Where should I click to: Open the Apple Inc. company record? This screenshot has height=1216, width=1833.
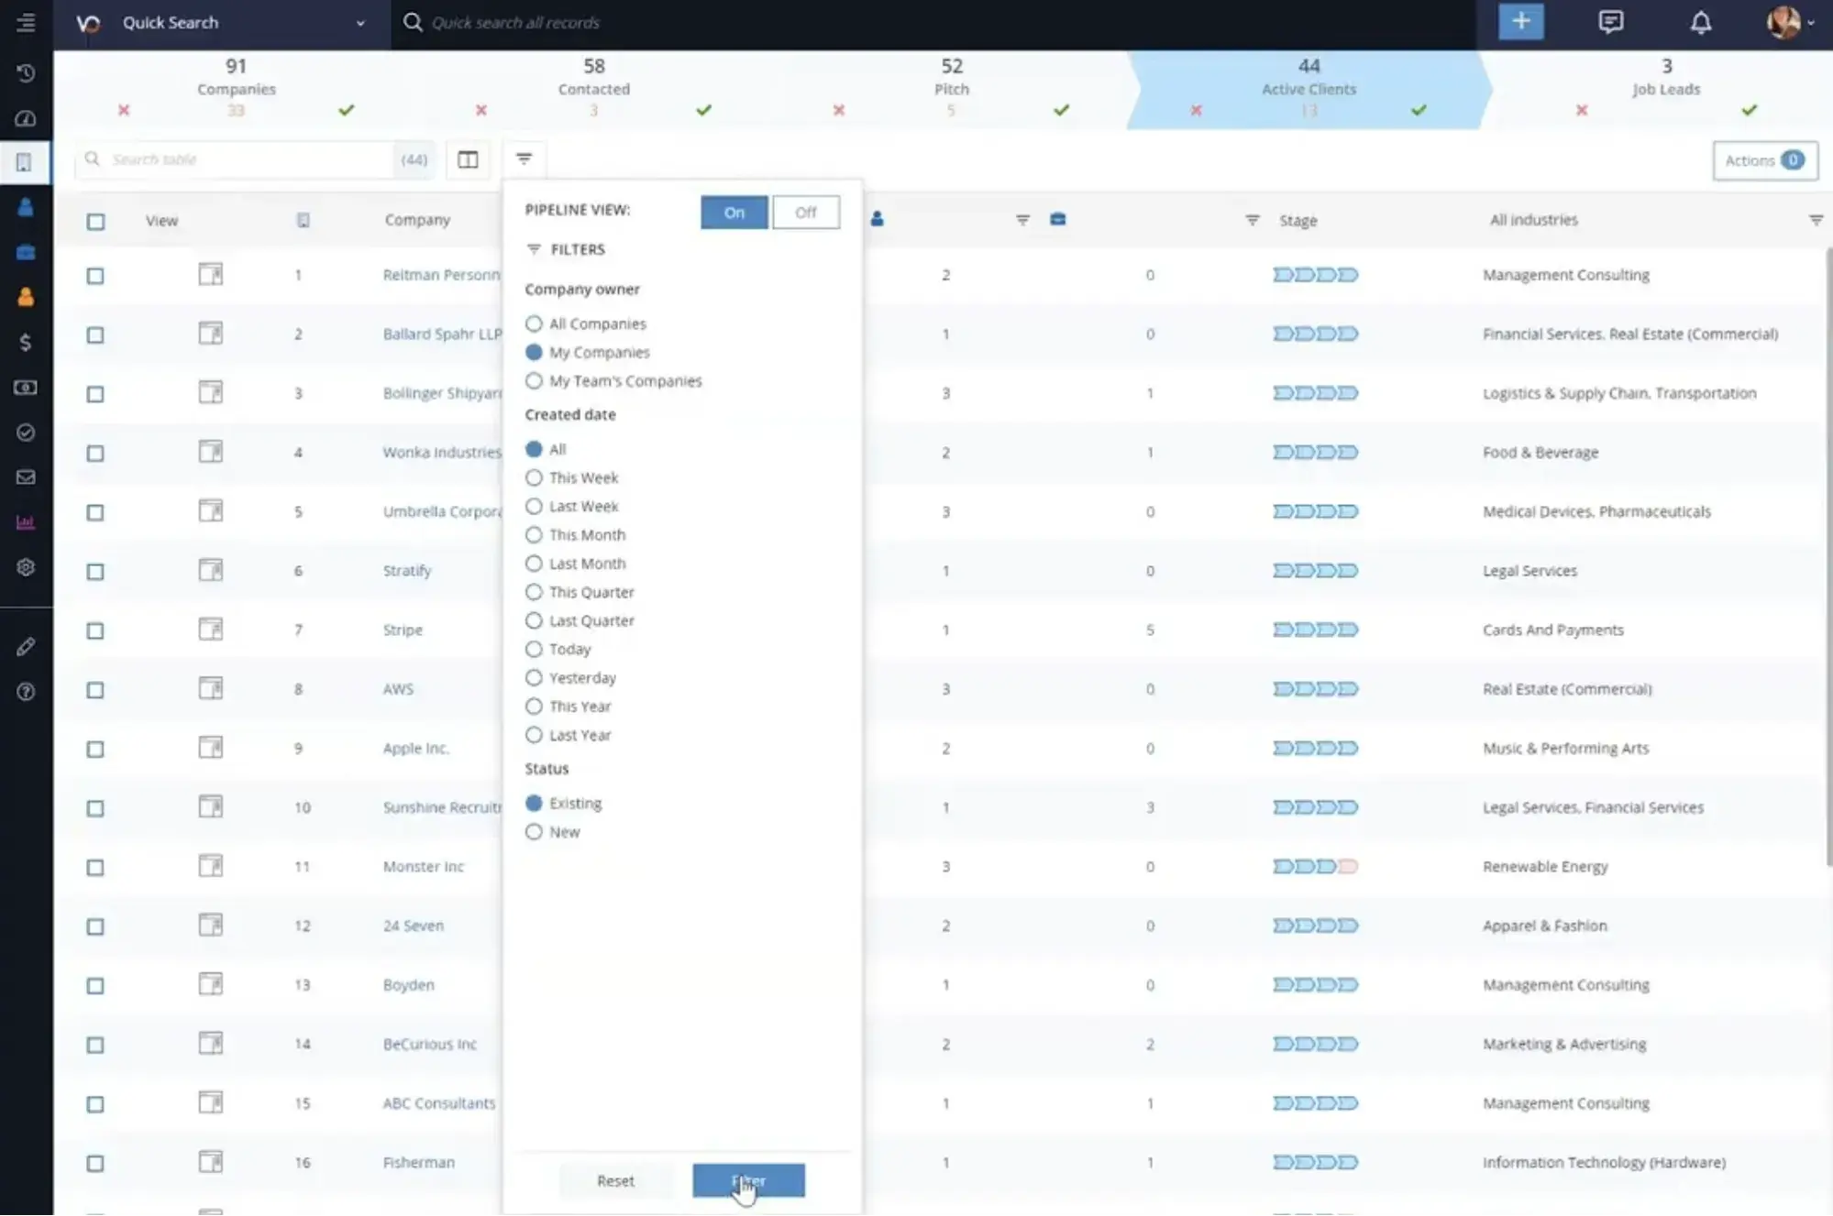415,748
